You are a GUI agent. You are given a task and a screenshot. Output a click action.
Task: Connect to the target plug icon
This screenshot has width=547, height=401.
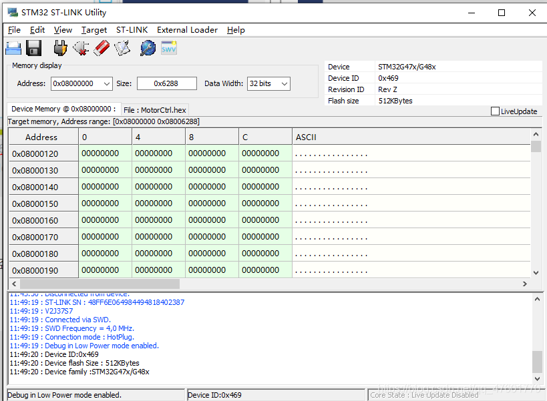[60, 48]
